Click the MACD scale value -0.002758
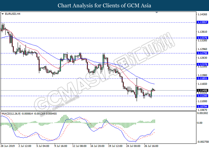This screenshot has width=209, height=149. (202, 142)
